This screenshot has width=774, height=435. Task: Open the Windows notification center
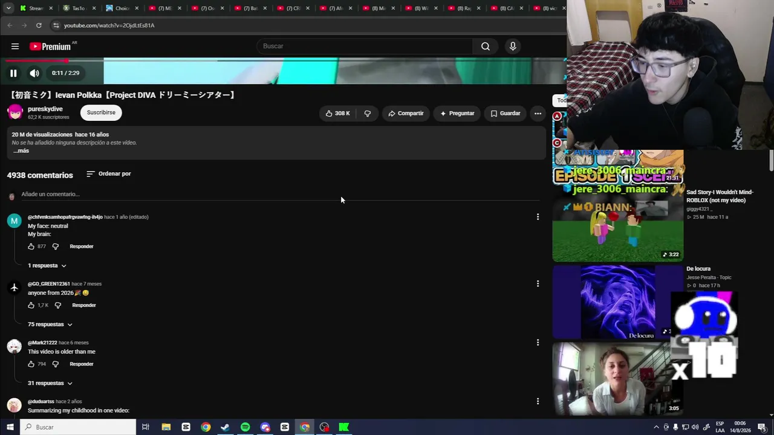click(762, 427)
